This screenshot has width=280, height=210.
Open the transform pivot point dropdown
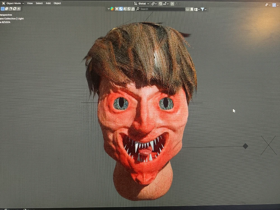tap(154, 4)
